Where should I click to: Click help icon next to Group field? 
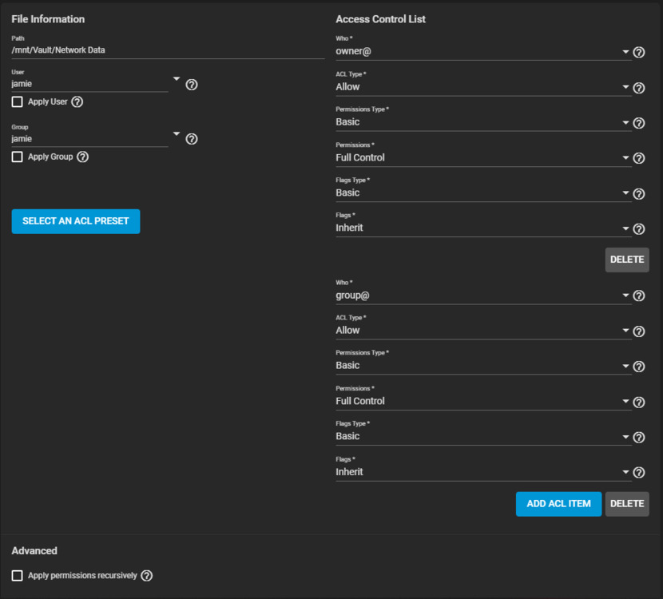[192, 139]
